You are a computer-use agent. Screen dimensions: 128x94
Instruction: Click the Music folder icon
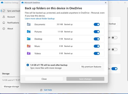click(29, 46)
